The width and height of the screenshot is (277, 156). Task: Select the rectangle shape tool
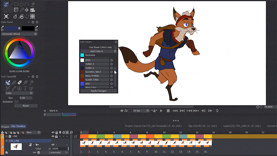[x=16, y=4]
